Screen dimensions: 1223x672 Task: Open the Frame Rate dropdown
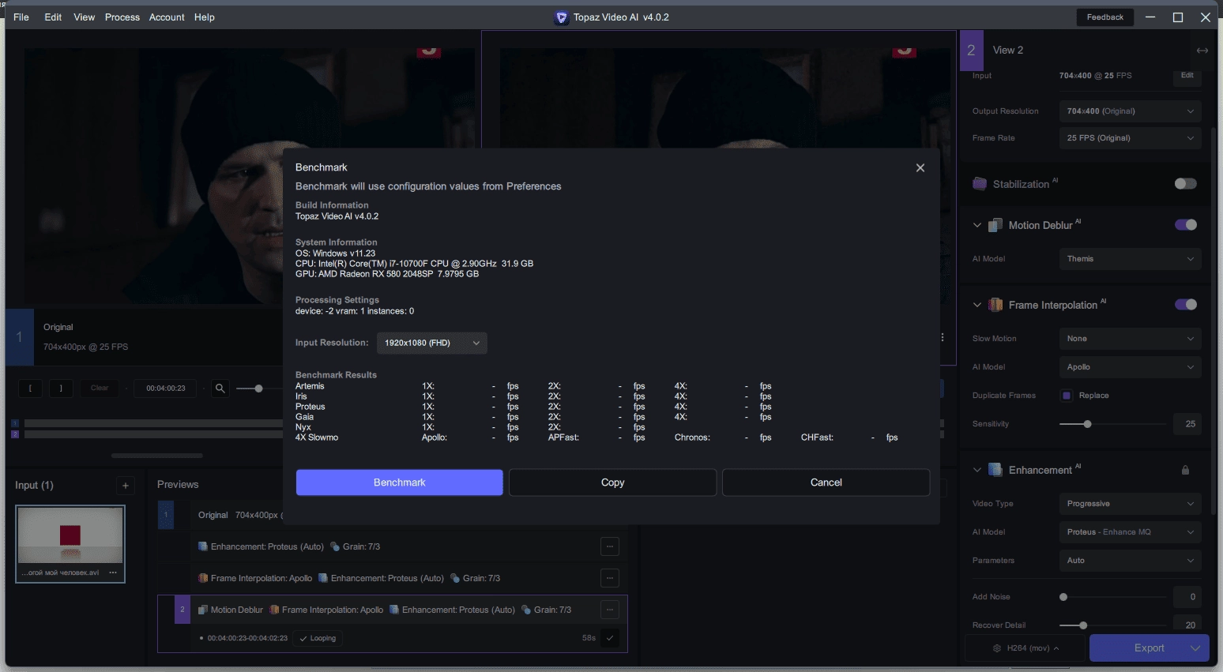click(x=1130, y=138)
